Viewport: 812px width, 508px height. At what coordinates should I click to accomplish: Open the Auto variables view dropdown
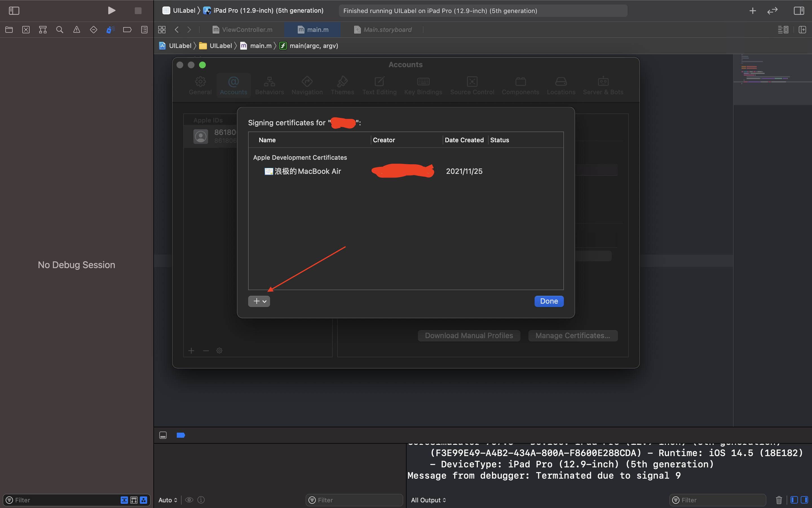(168, 500)
